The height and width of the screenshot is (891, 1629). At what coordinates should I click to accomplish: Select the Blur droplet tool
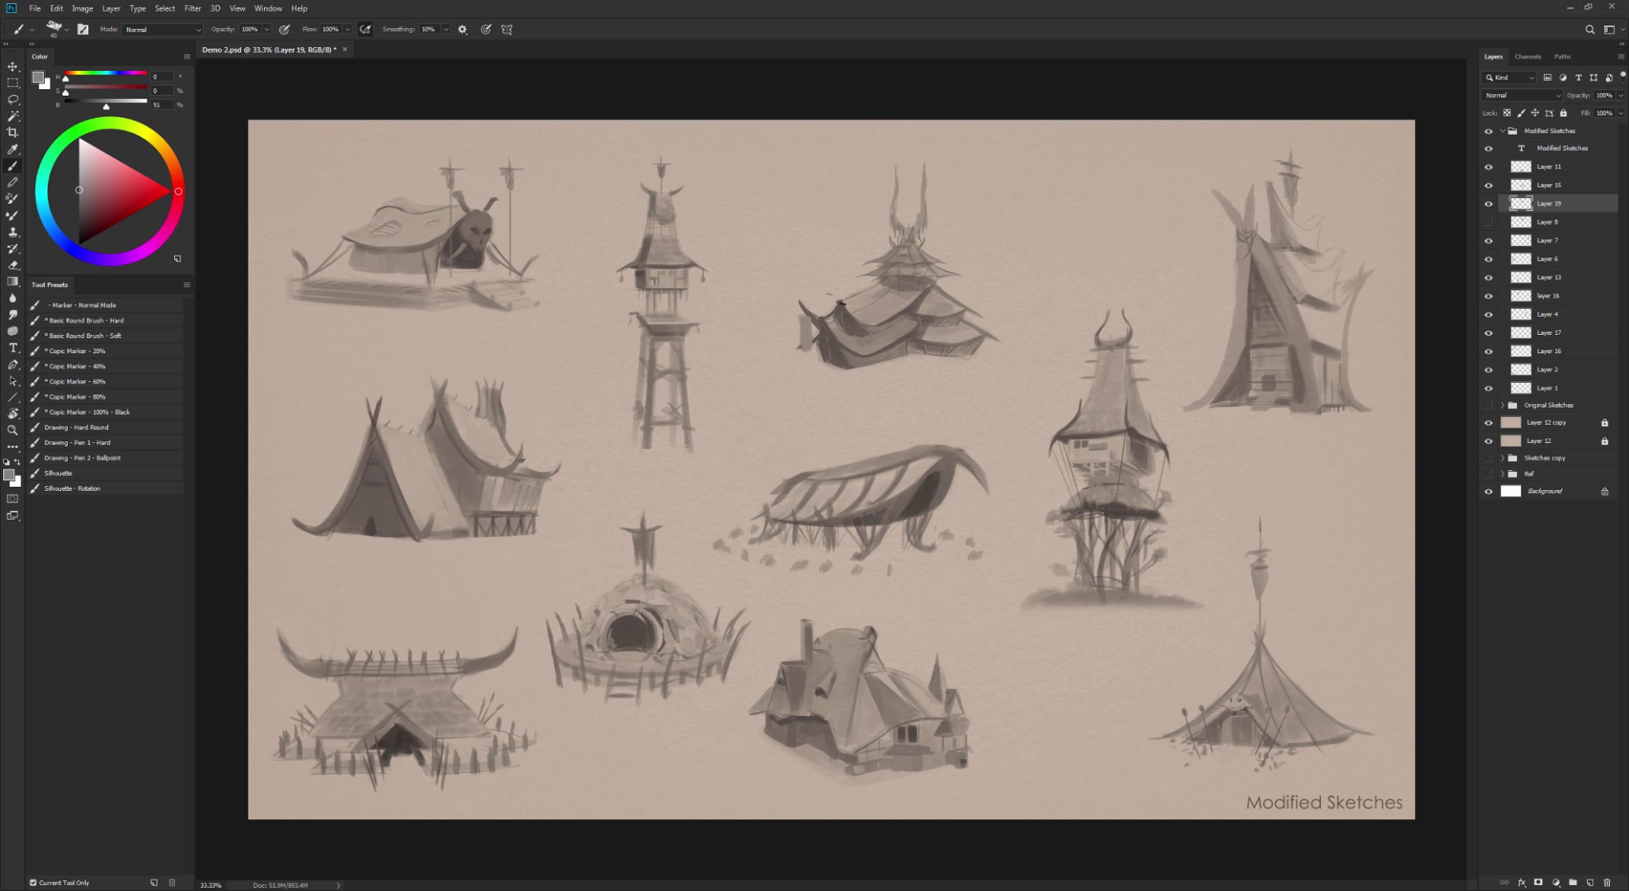[x=12, y=298]
